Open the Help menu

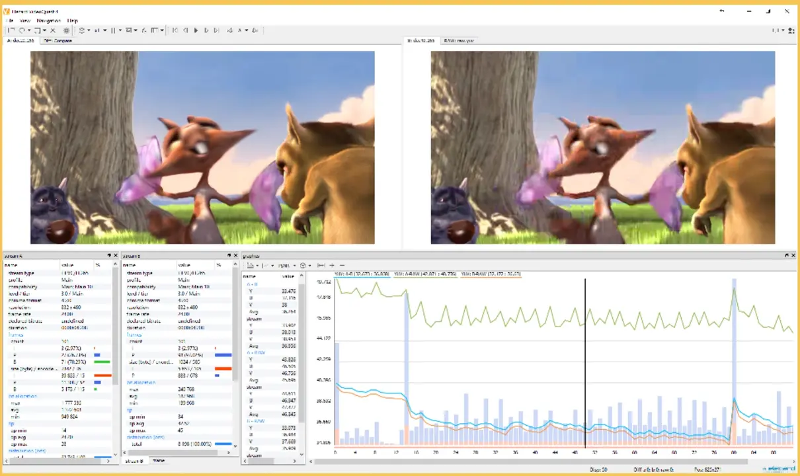(72, 21)
